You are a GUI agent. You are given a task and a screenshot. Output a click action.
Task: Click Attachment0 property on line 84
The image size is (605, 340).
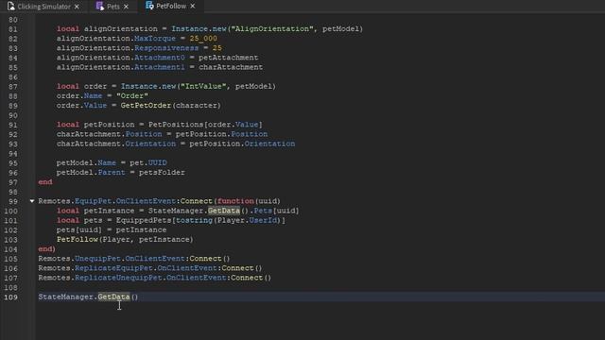point(160,58)
